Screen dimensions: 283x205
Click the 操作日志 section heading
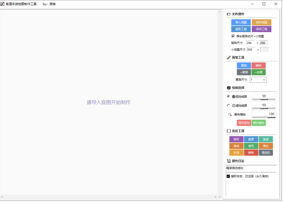238,161
